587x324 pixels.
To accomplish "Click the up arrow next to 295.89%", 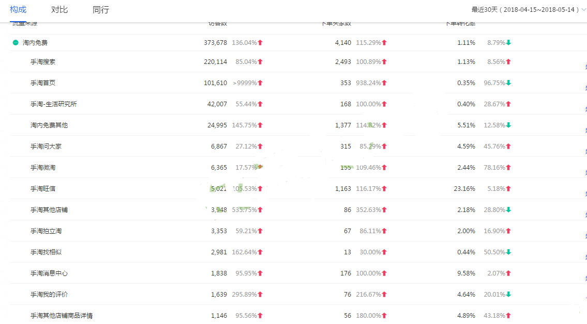I will pyautogui.click(x=260, y=295).
